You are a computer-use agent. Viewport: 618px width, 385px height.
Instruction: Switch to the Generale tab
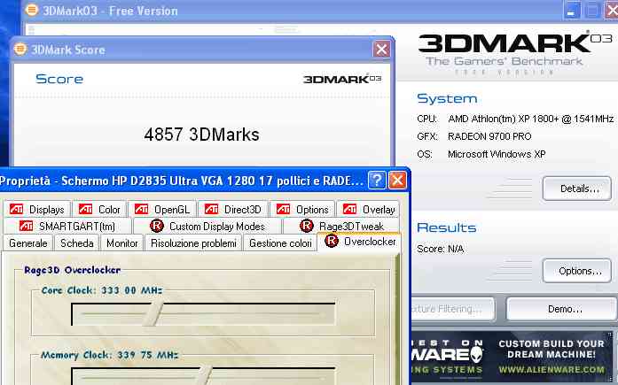point(28,243)
